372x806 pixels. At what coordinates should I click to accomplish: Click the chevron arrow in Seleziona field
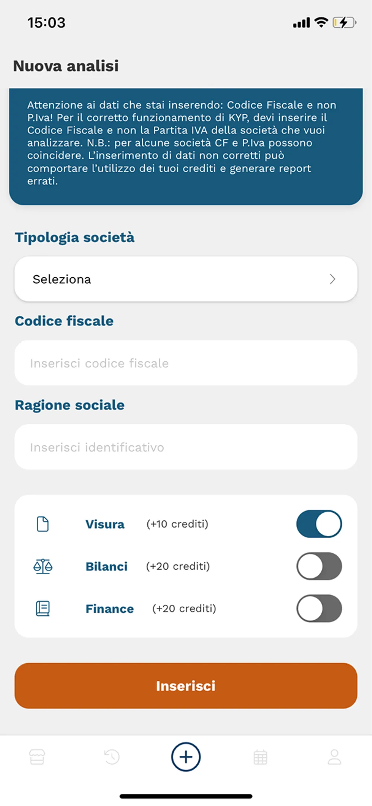point(333,279)
